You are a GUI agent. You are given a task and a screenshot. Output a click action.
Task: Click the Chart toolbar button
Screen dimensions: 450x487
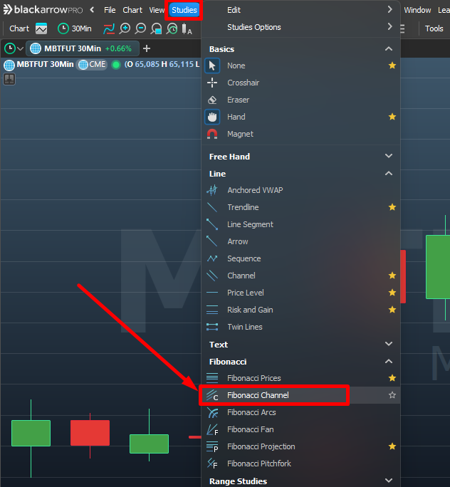19,28
